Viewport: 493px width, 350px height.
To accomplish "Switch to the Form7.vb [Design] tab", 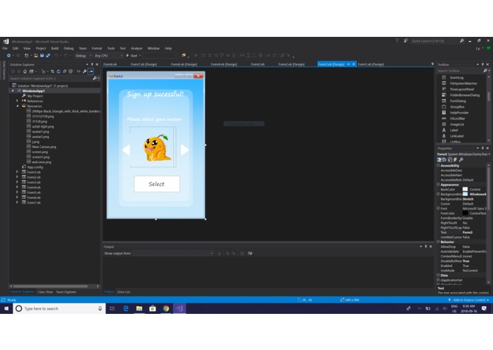I will tap(144, 64).
